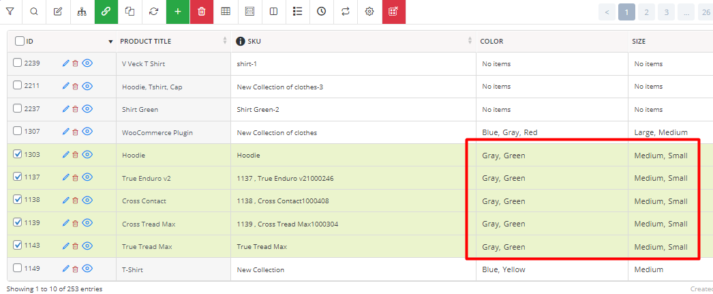Check the checkbox for product 2239
The height and width of the screenshot is (294, 713).
[17, 63]
